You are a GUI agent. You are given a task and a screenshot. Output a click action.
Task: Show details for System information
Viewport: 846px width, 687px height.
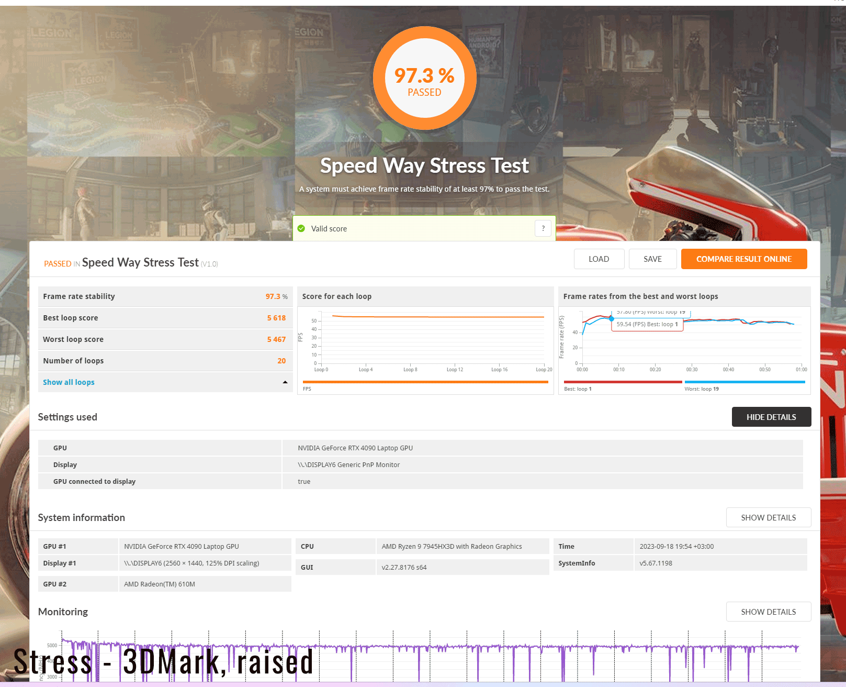coord(769,517)
